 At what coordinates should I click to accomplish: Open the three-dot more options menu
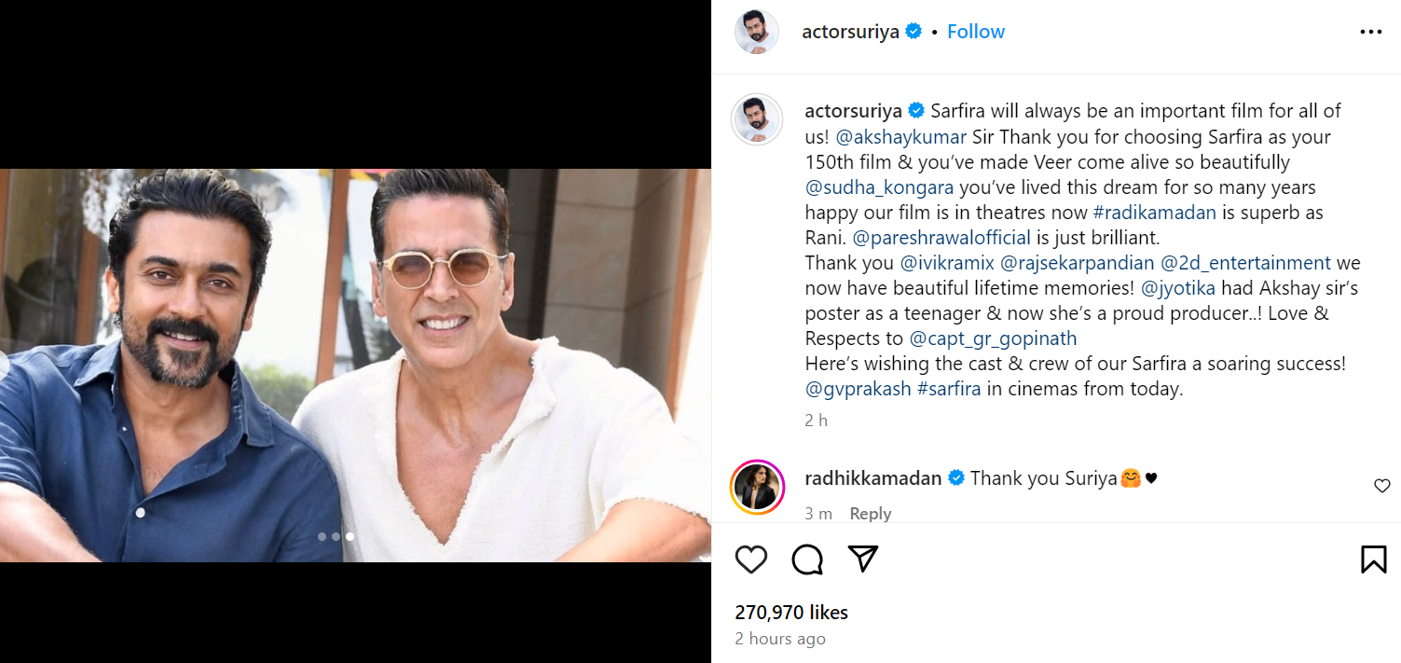tap(1371, 32)
